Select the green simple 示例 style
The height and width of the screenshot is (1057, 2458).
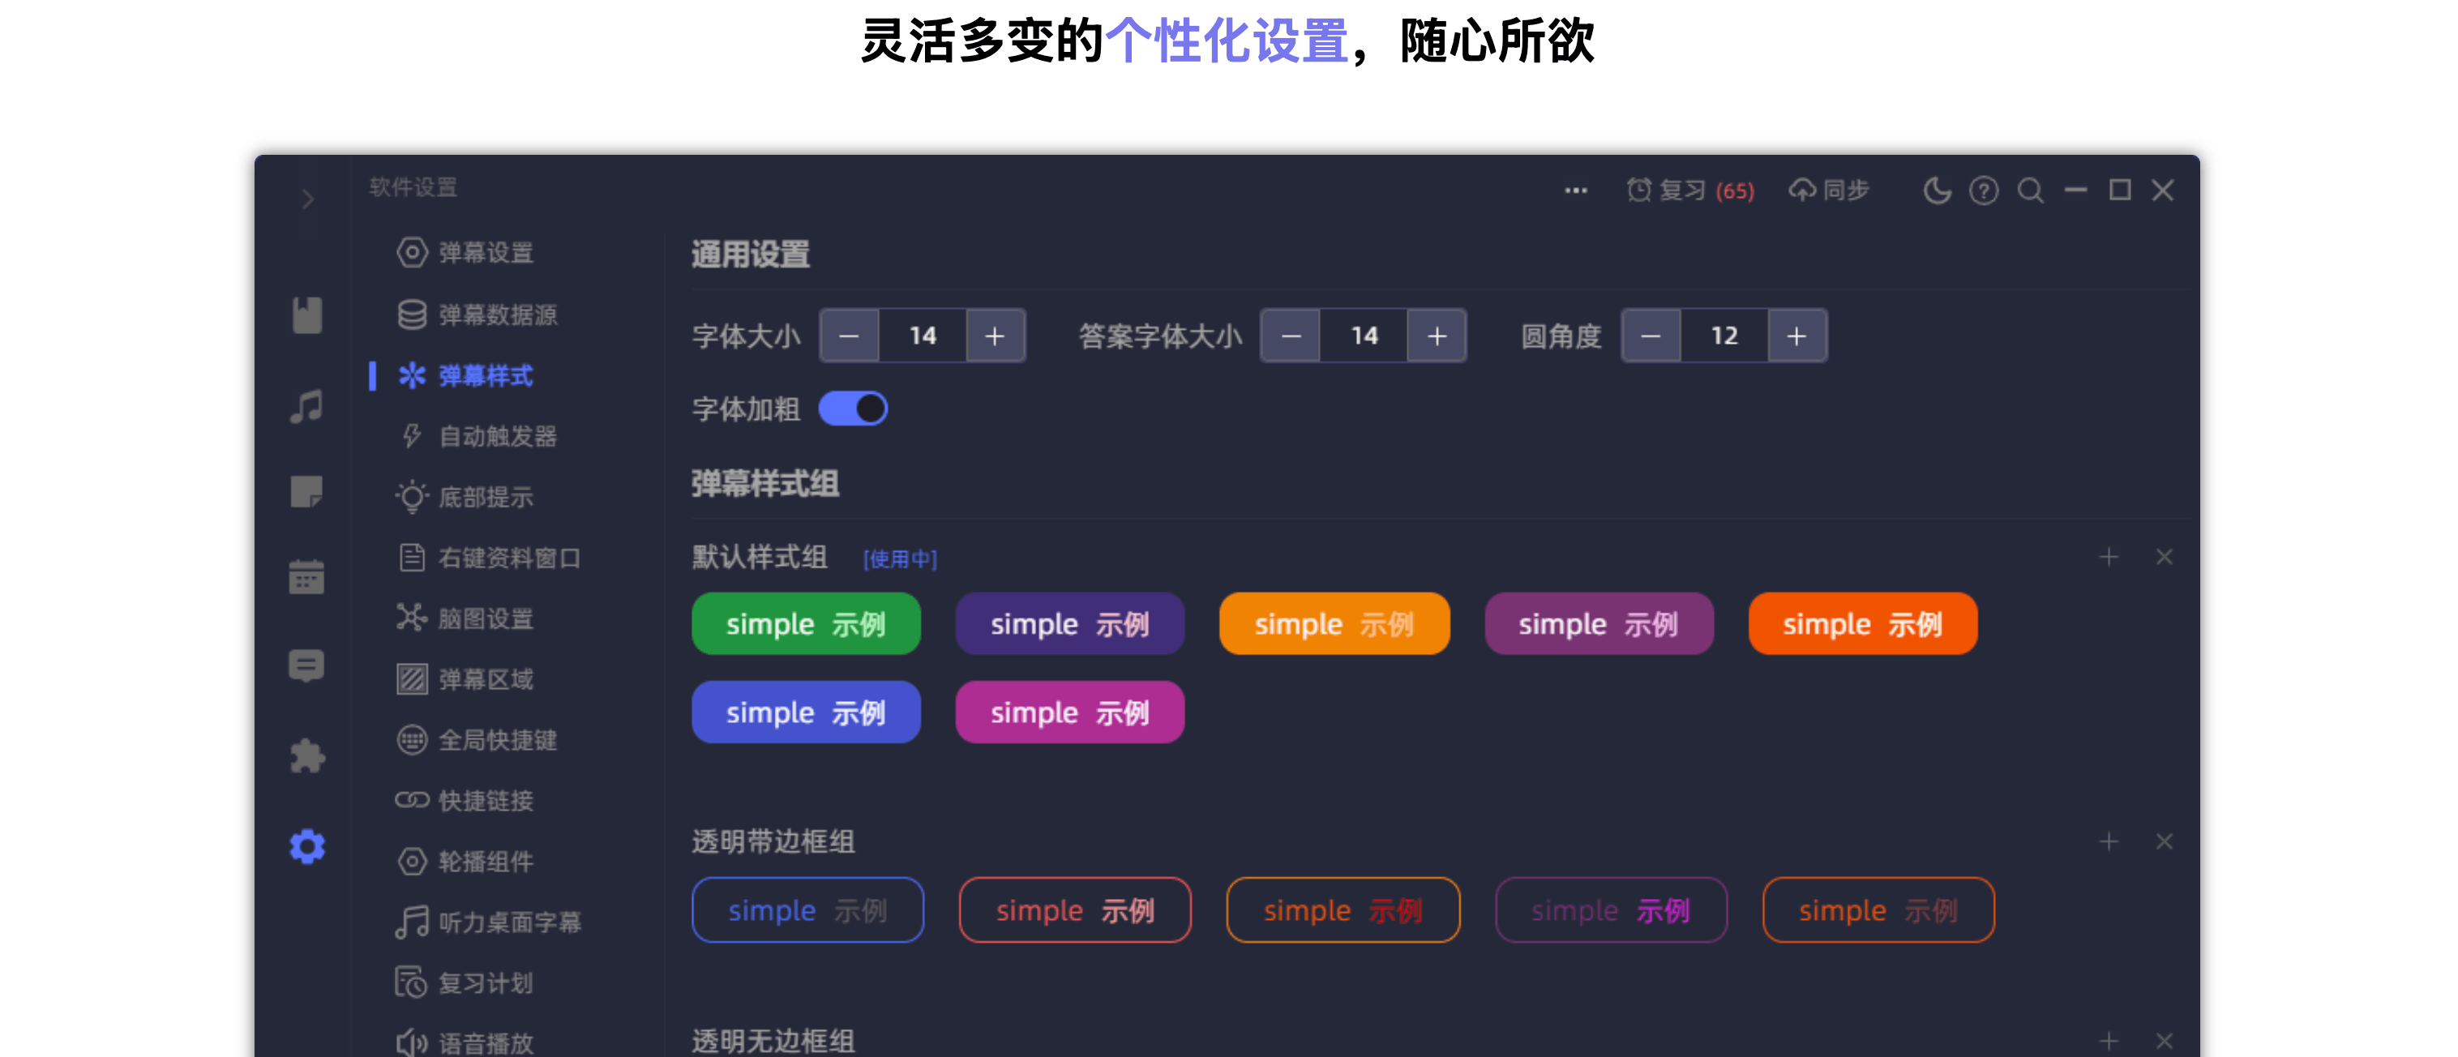point(807,624)
